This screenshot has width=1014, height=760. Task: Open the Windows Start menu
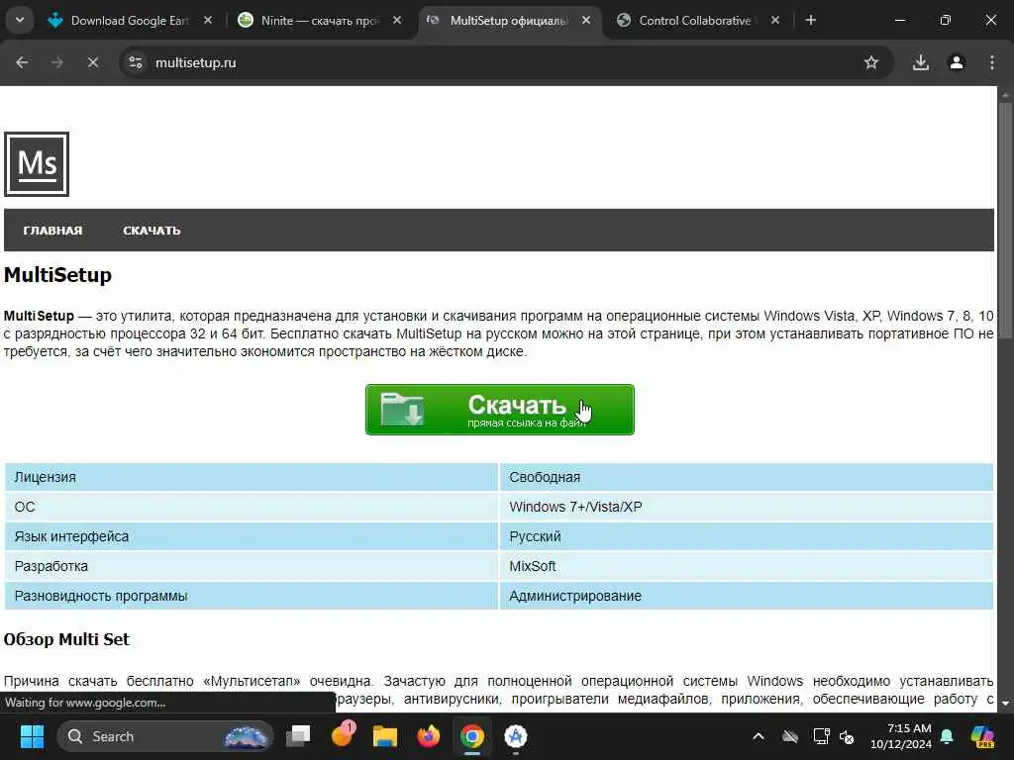tap(32, 736)
